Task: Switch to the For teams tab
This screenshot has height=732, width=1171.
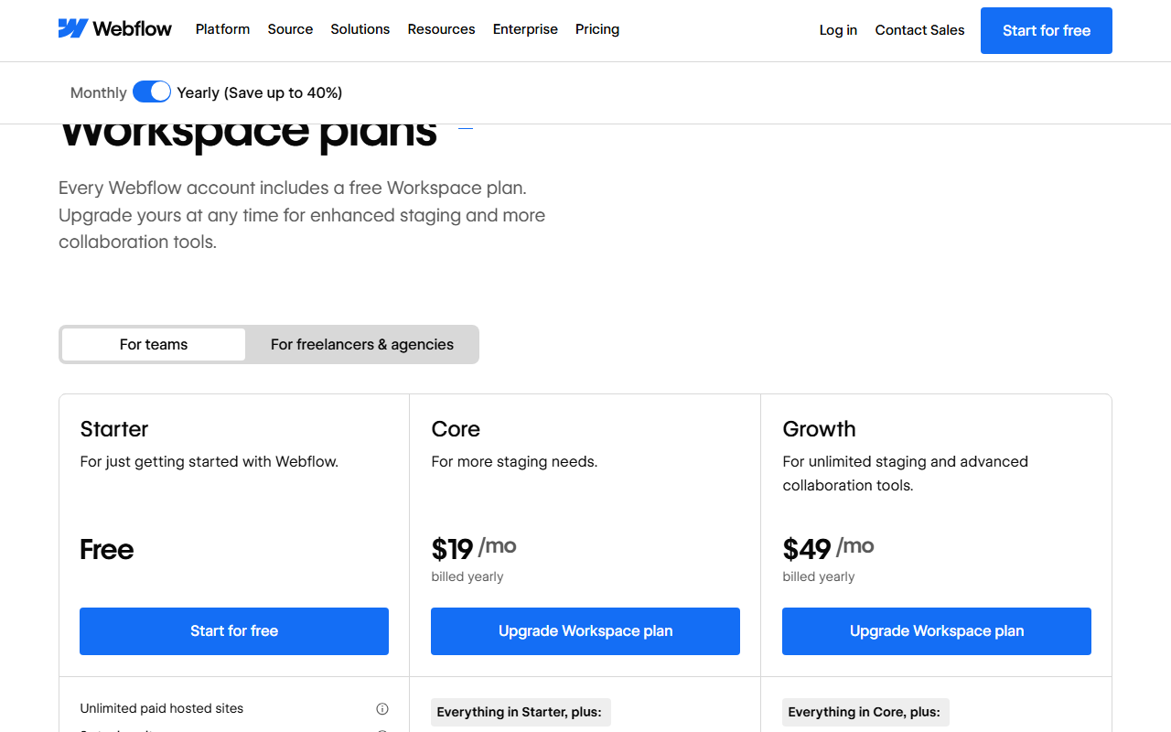Action: pos(154,344)
